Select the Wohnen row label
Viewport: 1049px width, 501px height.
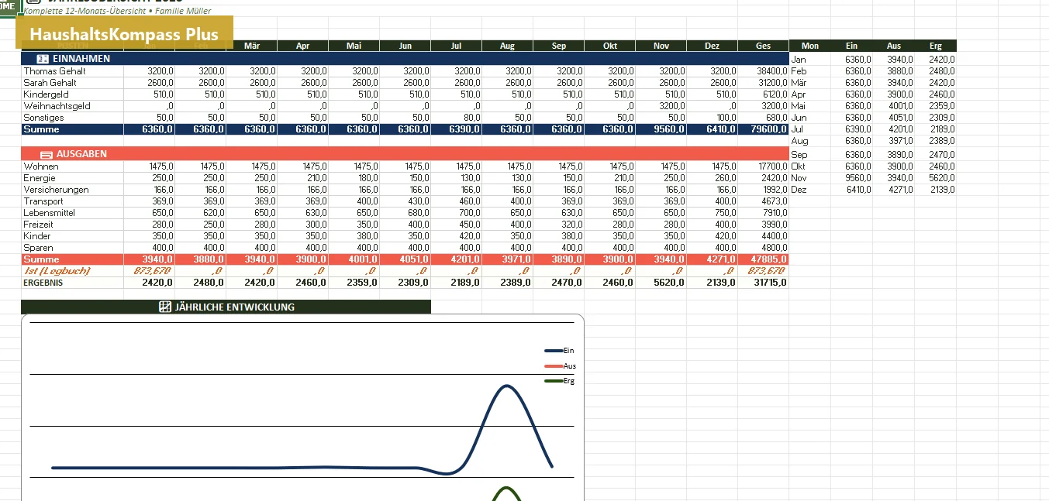pos(40,166)
